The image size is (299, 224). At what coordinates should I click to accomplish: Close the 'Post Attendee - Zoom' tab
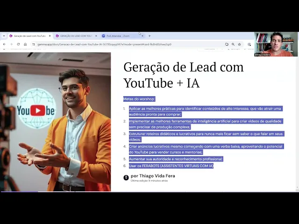click(x=142, y=36)
